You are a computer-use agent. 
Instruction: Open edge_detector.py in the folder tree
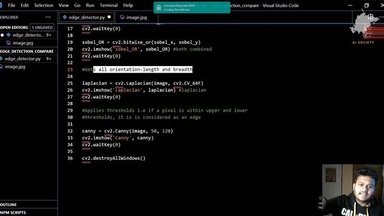click(23, 59)
